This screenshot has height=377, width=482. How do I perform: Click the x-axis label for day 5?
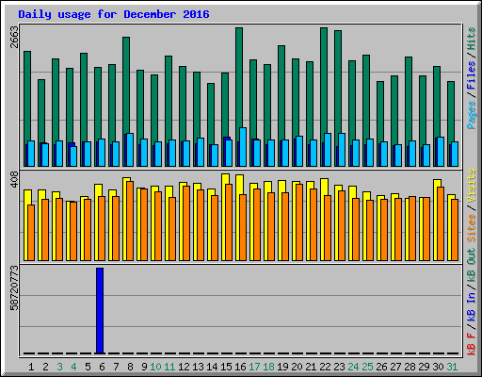pos(88,367)
